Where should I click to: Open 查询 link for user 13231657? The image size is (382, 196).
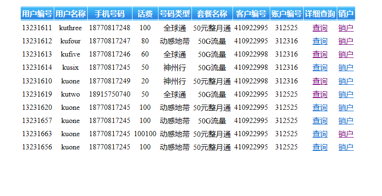pos(320,121)
